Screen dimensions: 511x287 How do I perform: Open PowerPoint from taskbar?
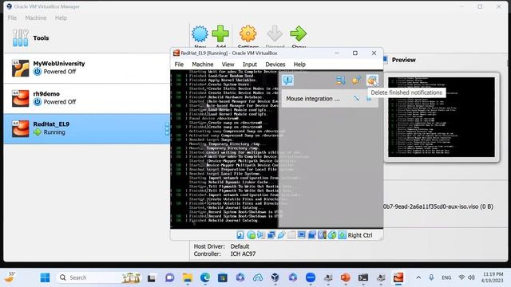[x=346, y=277]
